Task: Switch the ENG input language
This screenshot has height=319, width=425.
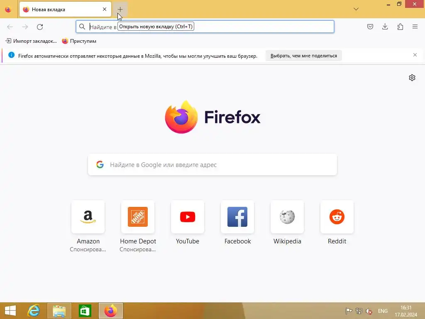Action: tap(383, 311)
